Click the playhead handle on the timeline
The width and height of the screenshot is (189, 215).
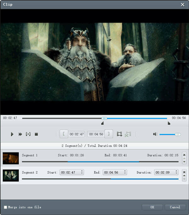tap(104, 118)
